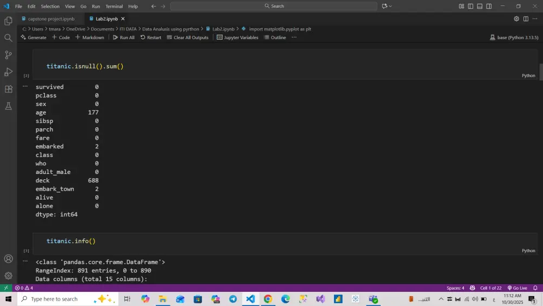Screen dimensions: 543x306
Task: Add a new Code cell
Action: (x=61, y=38)
